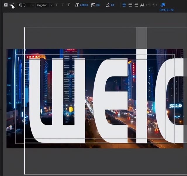Click the kerning value field
This screenshot has height=176, width=187.
click(98, 5)
